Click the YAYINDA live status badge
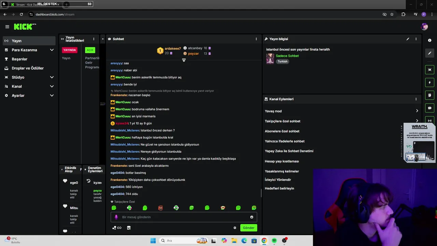437x246 pixels. tap(70, 50)
